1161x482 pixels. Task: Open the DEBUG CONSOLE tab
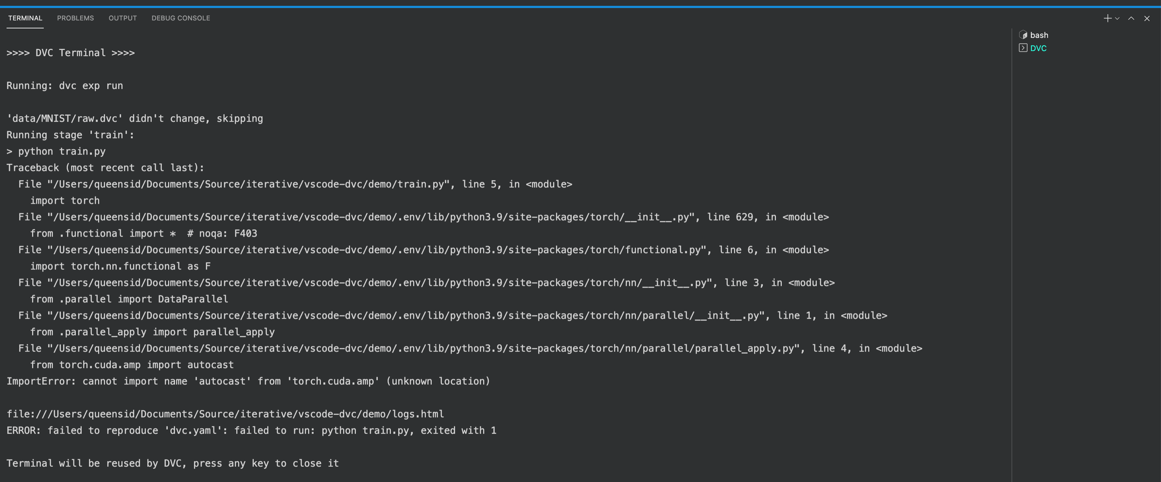click(180, 18)
